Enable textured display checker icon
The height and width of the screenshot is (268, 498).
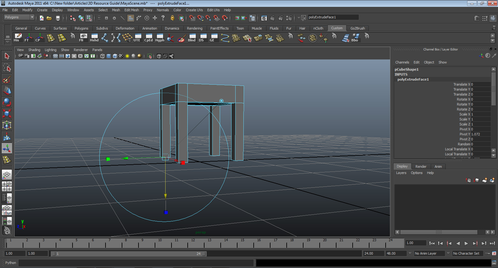tap(121, 56)
